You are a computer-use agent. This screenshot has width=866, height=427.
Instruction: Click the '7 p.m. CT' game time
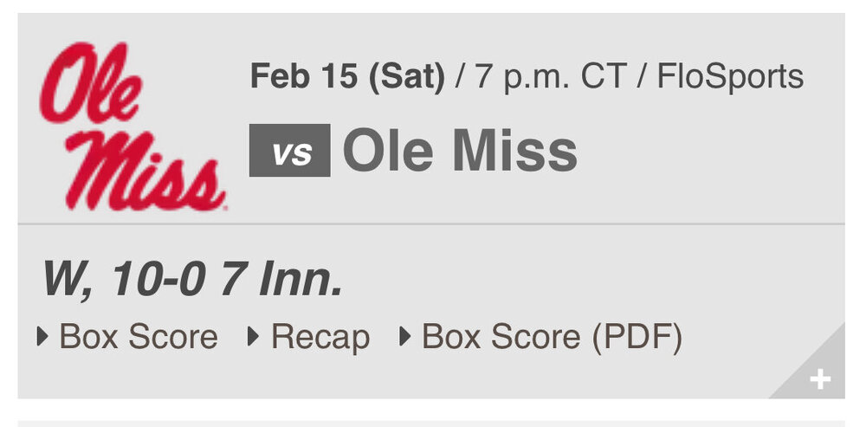550,77
